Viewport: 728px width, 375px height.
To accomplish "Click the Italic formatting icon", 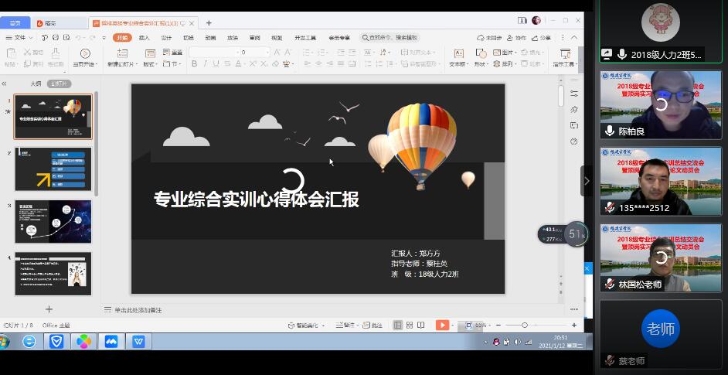I will click(206, 64).
